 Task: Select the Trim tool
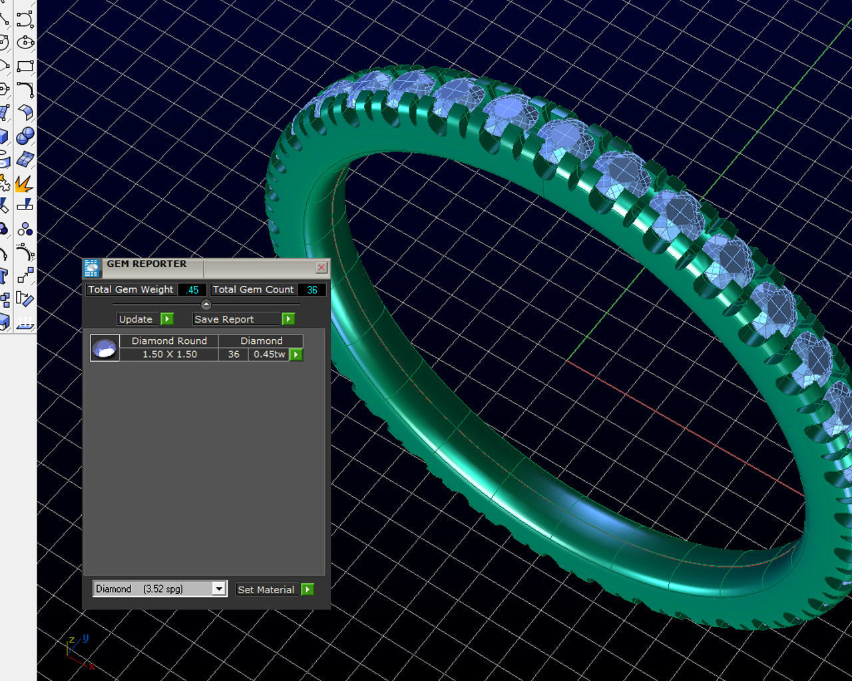pos(4,205)
